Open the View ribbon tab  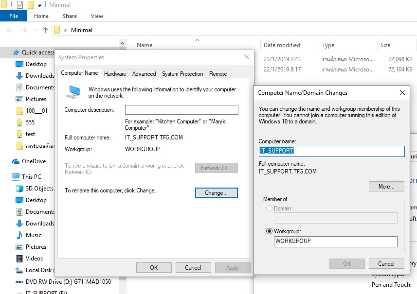[x=97, y=16]
